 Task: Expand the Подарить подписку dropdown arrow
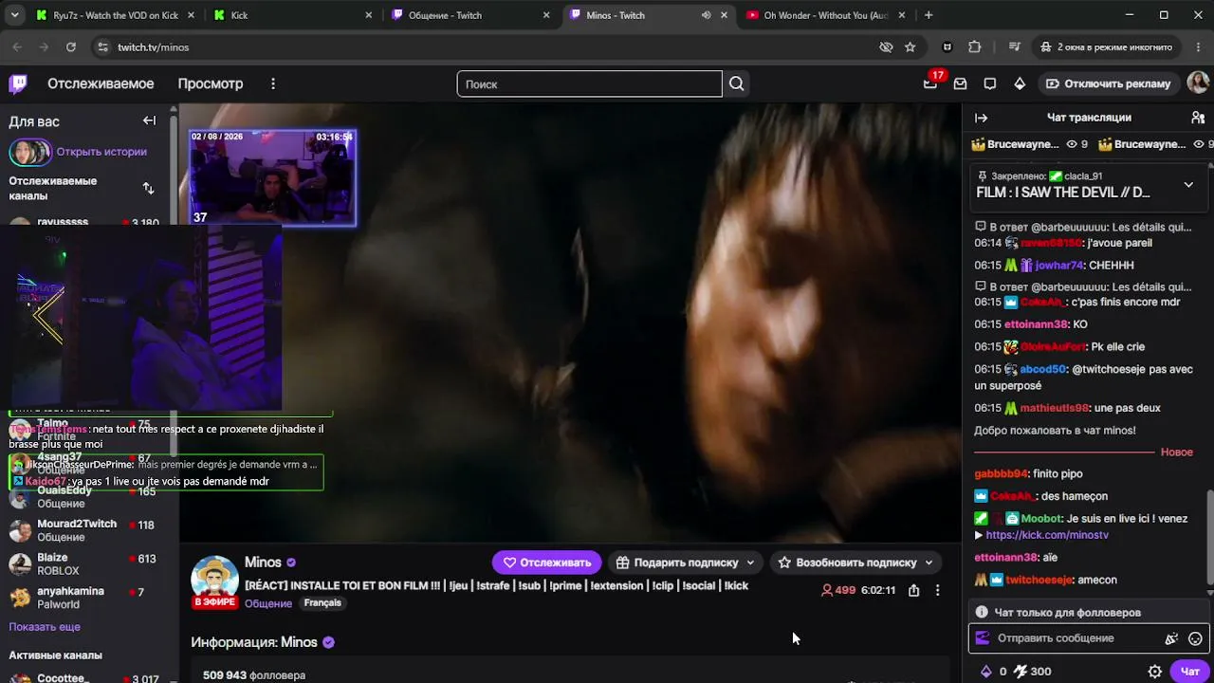point(750,563)
